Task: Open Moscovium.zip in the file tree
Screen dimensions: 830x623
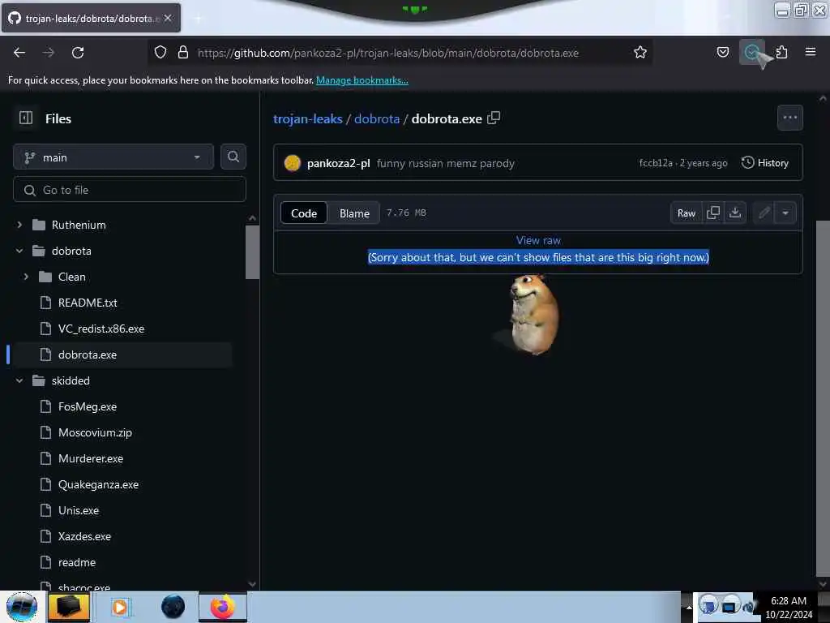Action: click(x=95, y=432)
